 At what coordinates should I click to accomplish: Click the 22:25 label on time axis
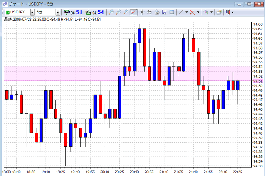click(237, 172)
